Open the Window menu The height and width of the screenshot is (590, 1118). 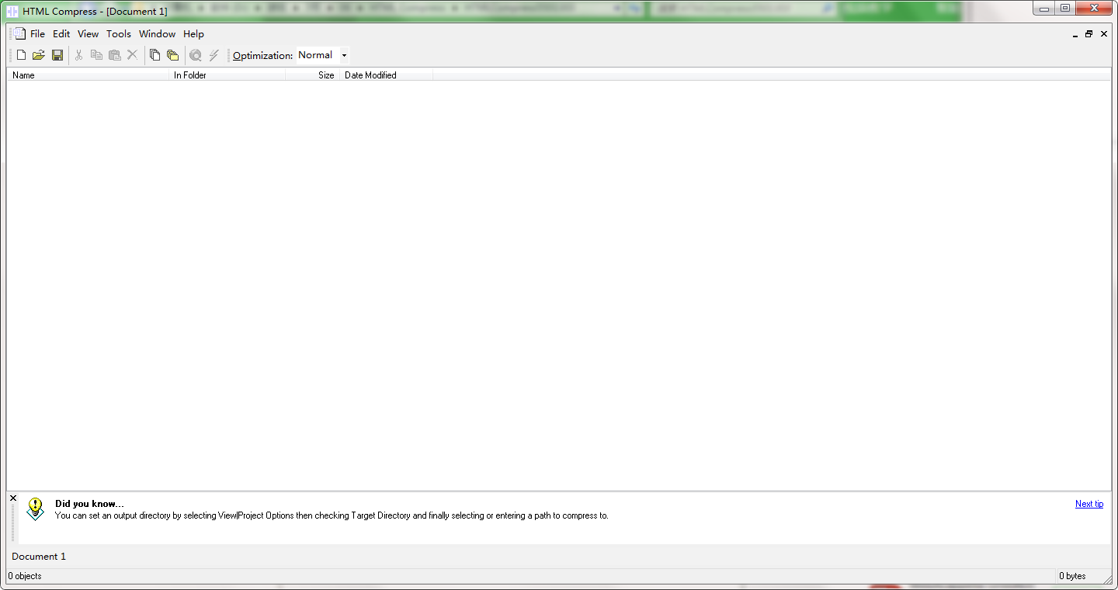[157, 34]
